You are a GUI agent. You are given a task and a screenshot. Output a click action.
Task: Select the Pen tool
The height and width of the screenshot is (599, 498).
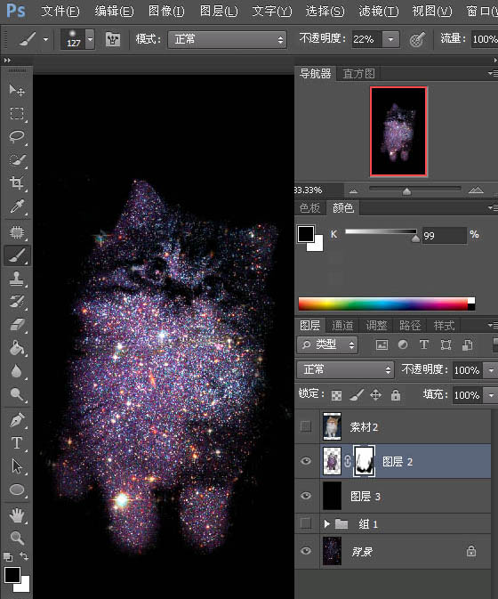17,420
